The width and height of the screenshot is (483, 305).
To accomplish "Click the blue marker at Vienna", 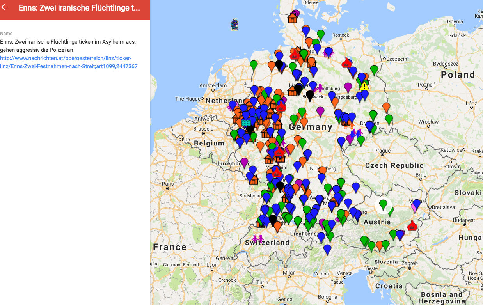I will [417, 203].
